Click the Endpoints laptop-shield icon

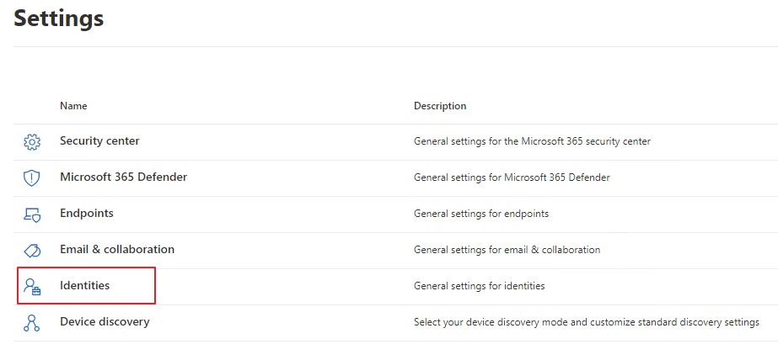click(32, 214)
